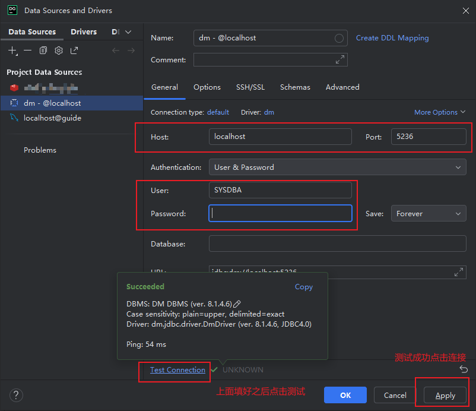
Task: Open the hidden tabs chevron dropdown
Action: (x=128, y=32)
